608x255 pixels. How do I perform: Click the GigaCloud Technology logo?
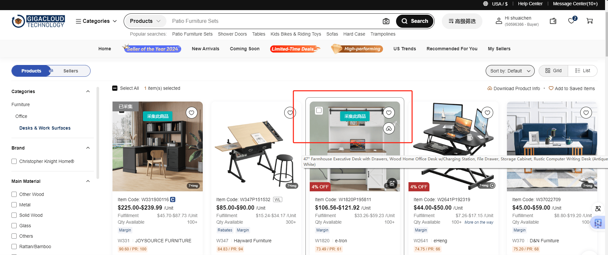[38, 21]
